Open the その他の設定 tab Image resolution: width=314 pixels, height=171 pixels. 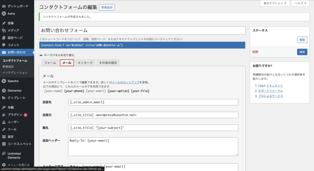click(108, 63)
